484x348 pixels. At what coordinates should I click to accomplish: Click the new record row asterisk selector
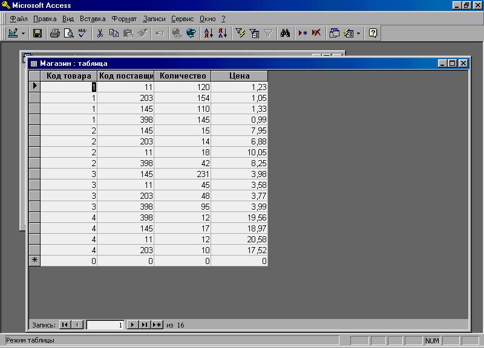[34, 261]
